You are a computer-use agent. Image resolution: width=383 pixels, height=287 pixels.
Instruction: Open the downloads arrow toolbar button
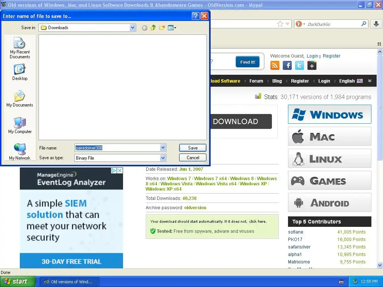(376, 24)
